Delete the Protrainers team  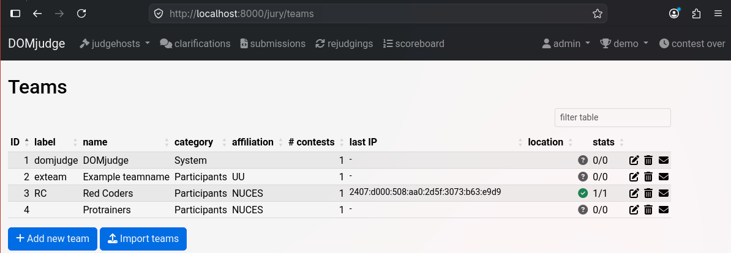click(648, 210)
